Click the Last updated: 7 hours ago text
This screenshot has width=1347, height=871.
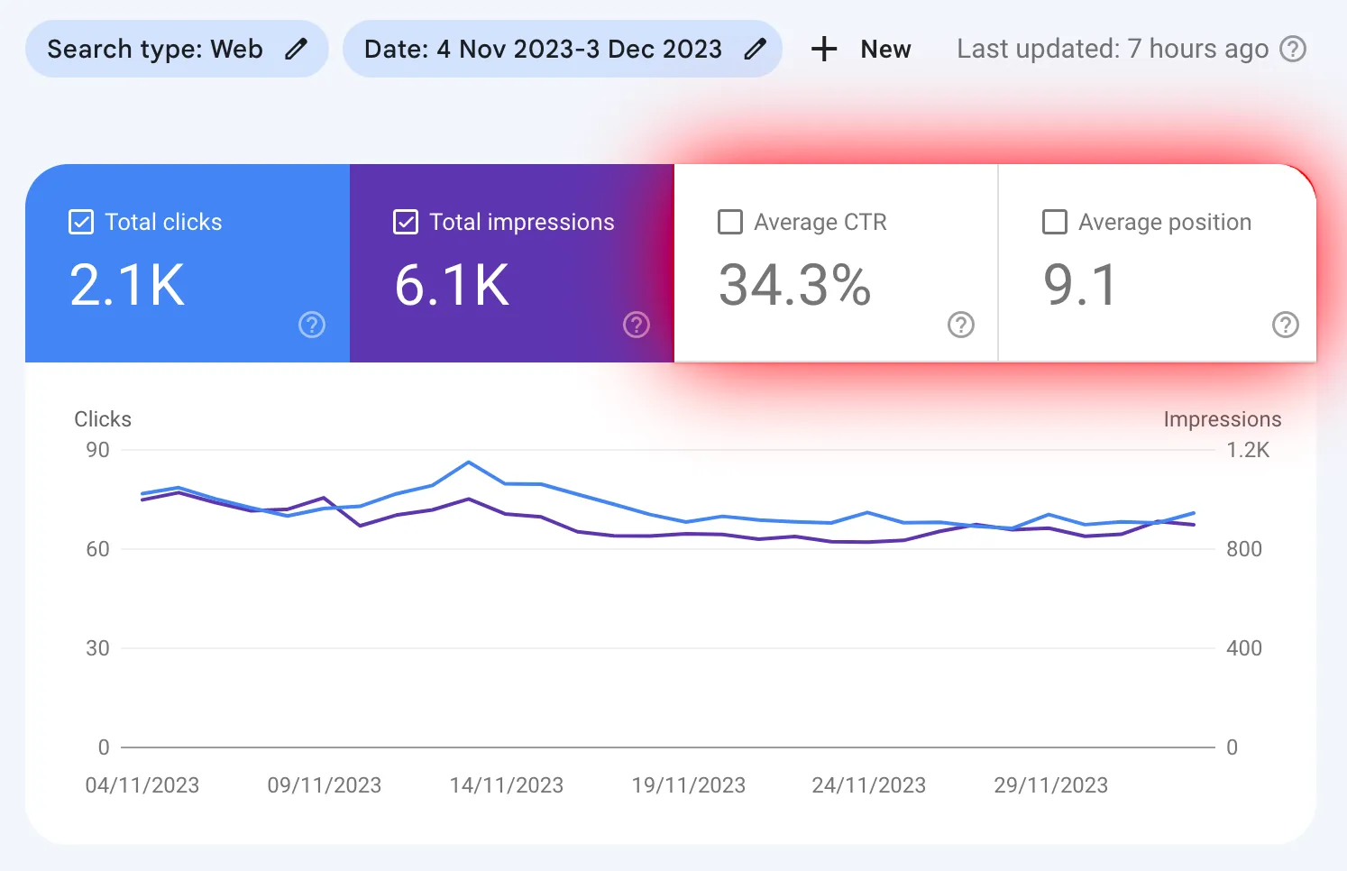click(1113, 49)
